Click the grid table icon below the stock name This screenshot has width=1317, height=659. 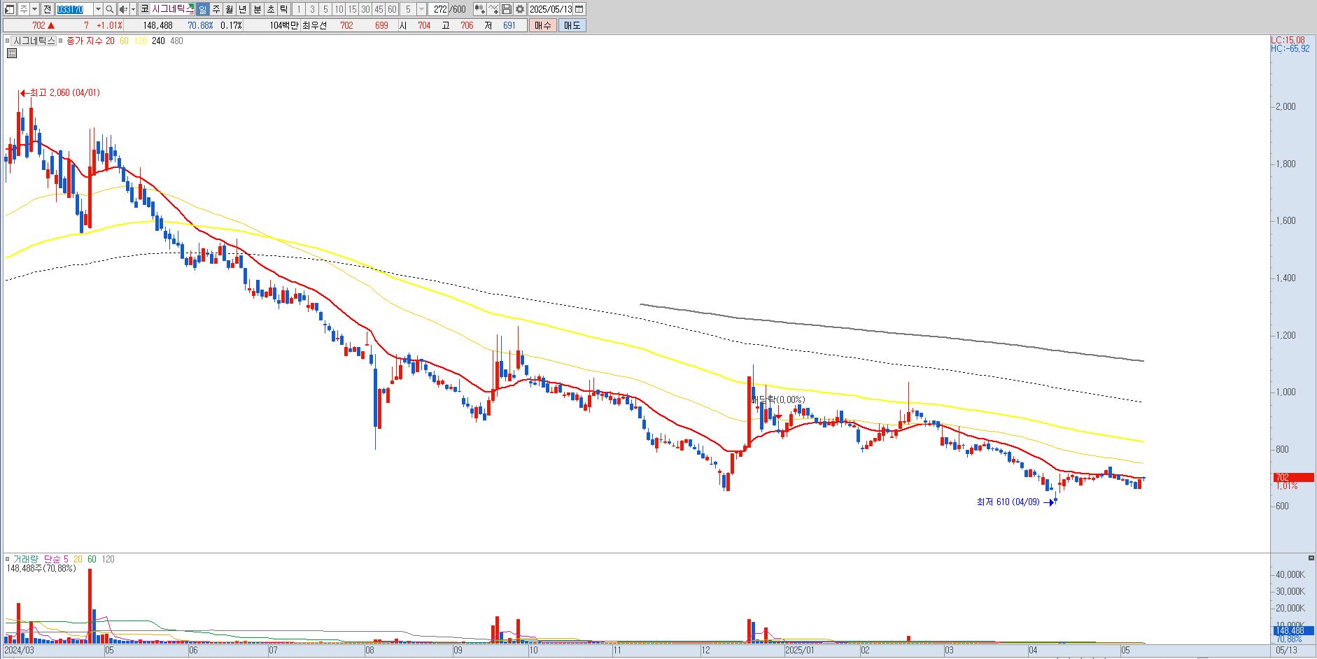tap(11, 52)
